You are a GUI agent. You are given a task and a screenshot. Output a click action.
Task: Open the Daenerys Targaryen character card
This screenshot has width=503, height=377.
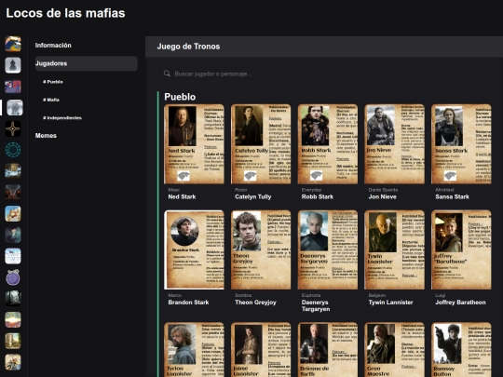coord(328,249)
